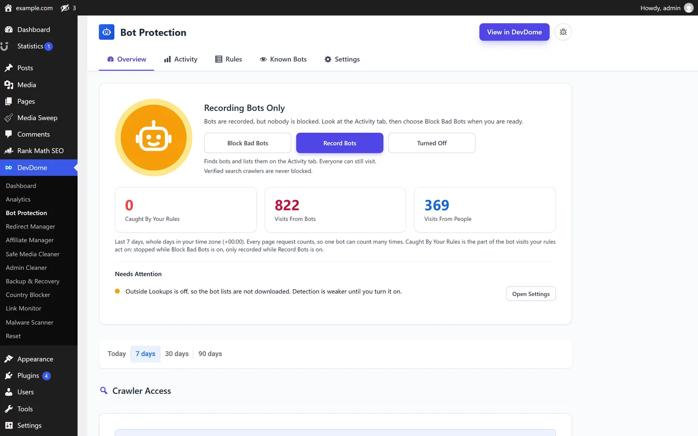Go to the Known Bots tab
Image resolution: width=698 pixels, height=436 pixels.
284,59
